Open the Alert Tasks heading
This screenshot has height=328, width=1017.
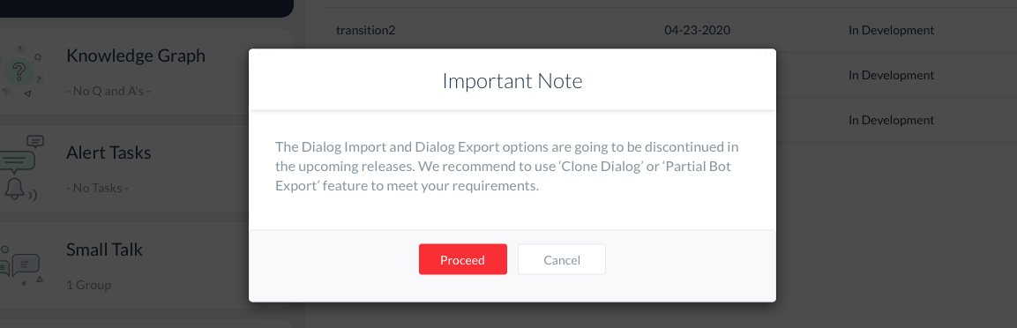(108, 153)
